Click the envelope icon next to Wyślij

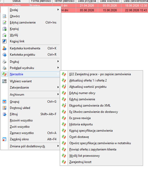[x=4, y=35]
